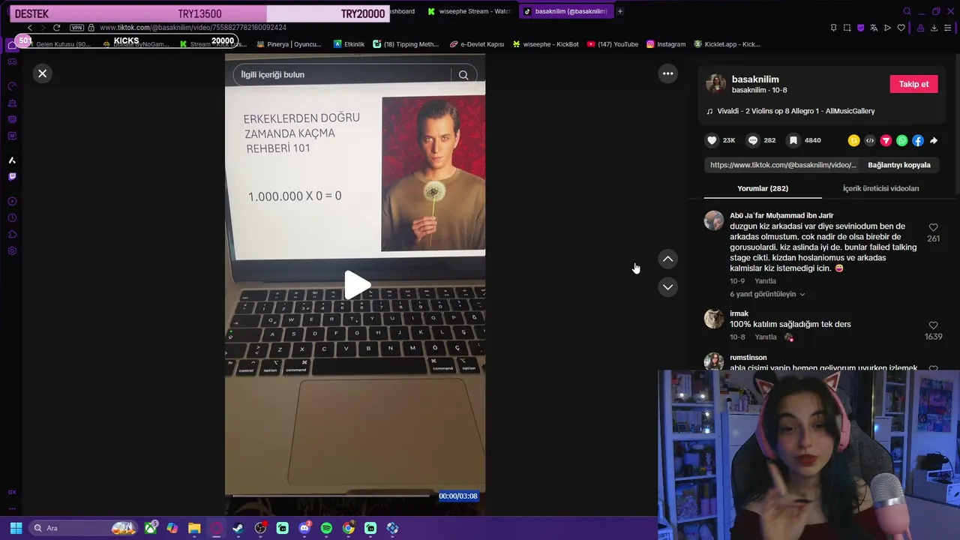Like the video with heart icon

click(x=712, y=140)
